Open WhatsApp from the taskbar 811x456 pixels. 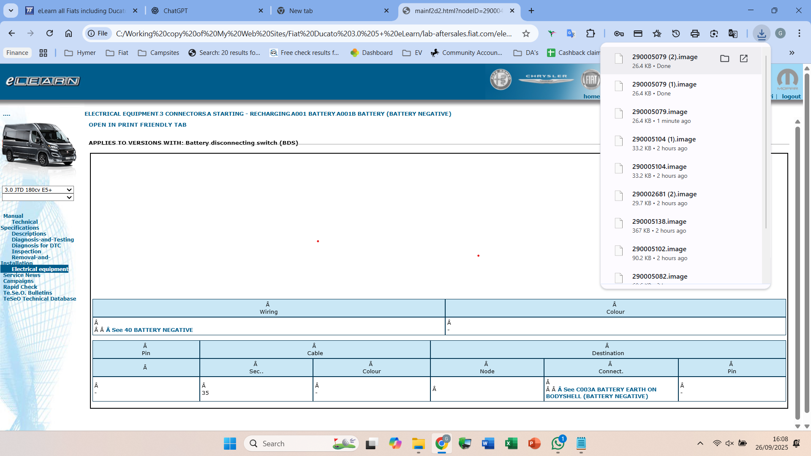[x=558, y=443]
